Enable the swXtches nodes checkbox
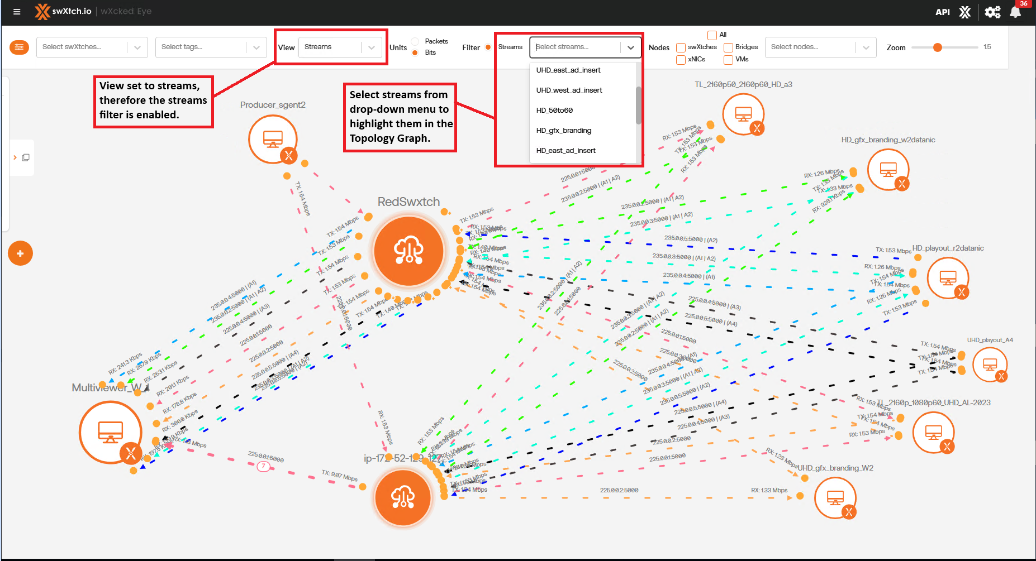This screenshot has height=561, width=1036. coord(681,47)
